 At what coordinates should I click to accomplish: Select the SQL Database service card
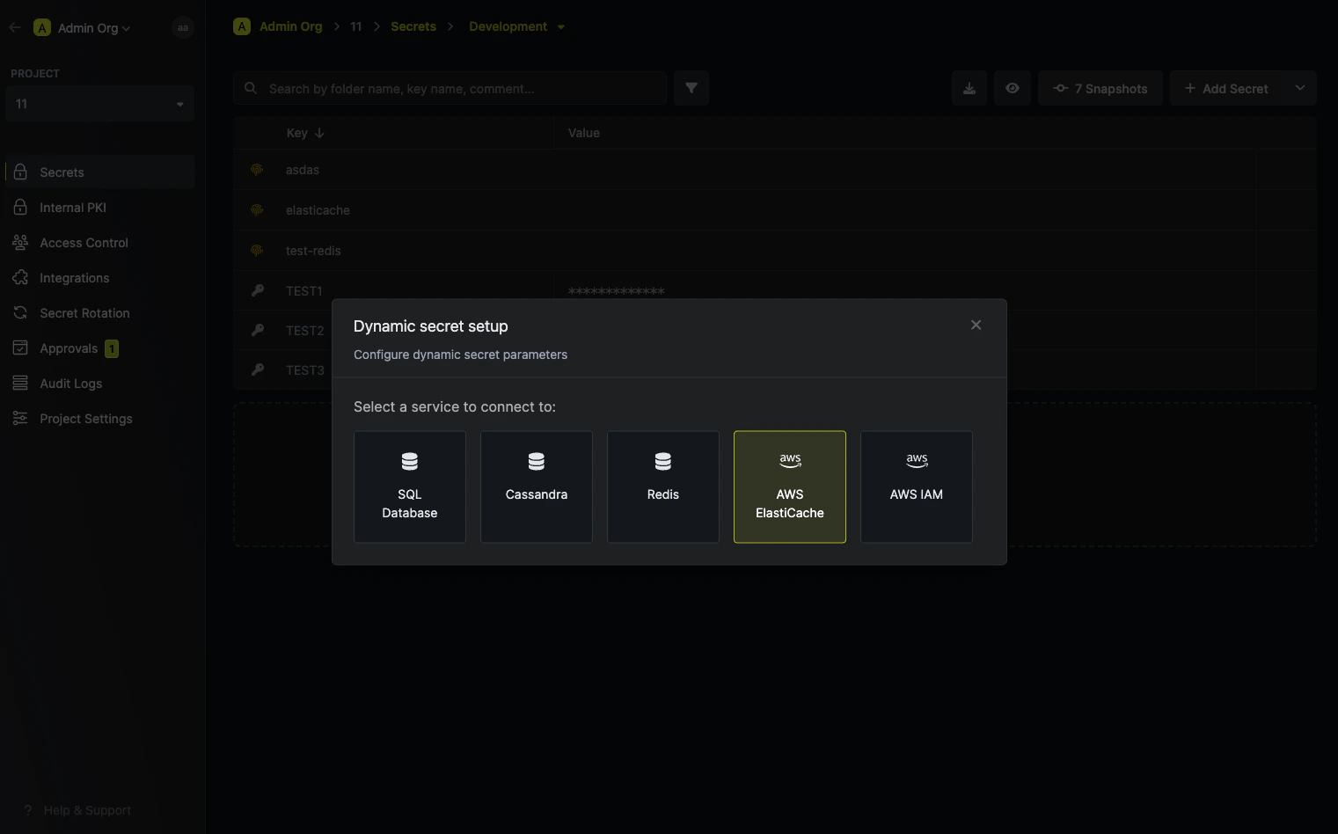tap(410, 486)
